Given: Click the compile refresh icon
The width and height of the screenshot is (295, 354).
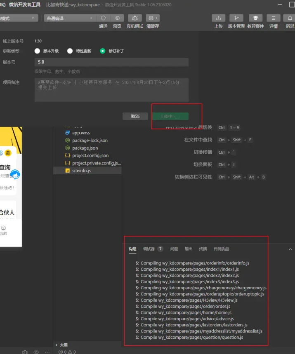Looking at the screenshot, I should coord(103,18).
